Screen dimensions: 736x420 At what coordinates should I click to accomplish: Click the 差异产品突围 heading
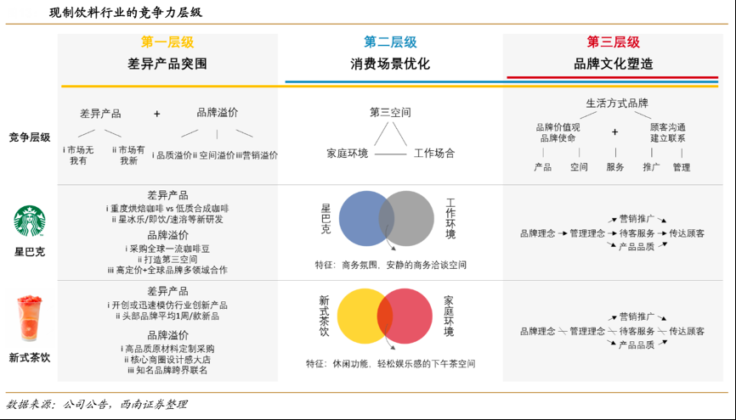click(167, 64)
